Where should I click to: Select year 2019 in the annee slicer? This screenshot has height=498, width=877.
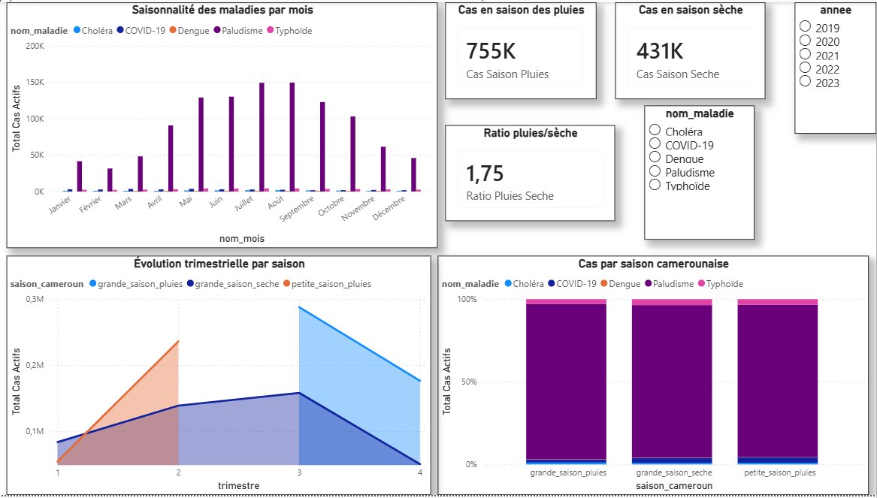click(x=806, y=26)
